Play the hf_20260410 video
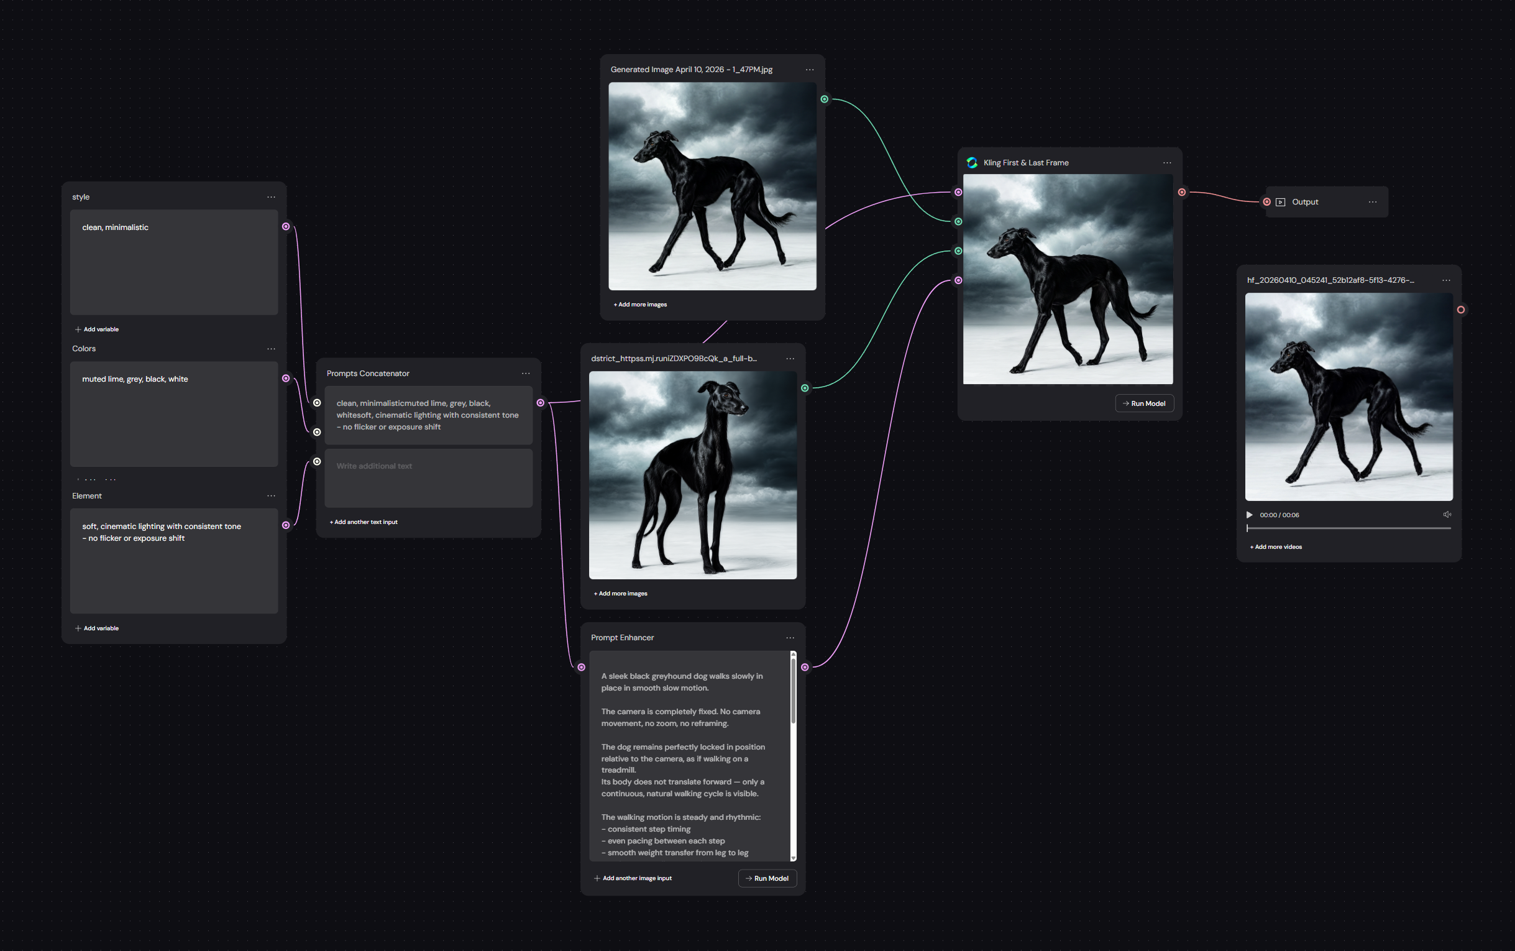The width and height of the screenshot is (1515, 951). click(1250, 515)
